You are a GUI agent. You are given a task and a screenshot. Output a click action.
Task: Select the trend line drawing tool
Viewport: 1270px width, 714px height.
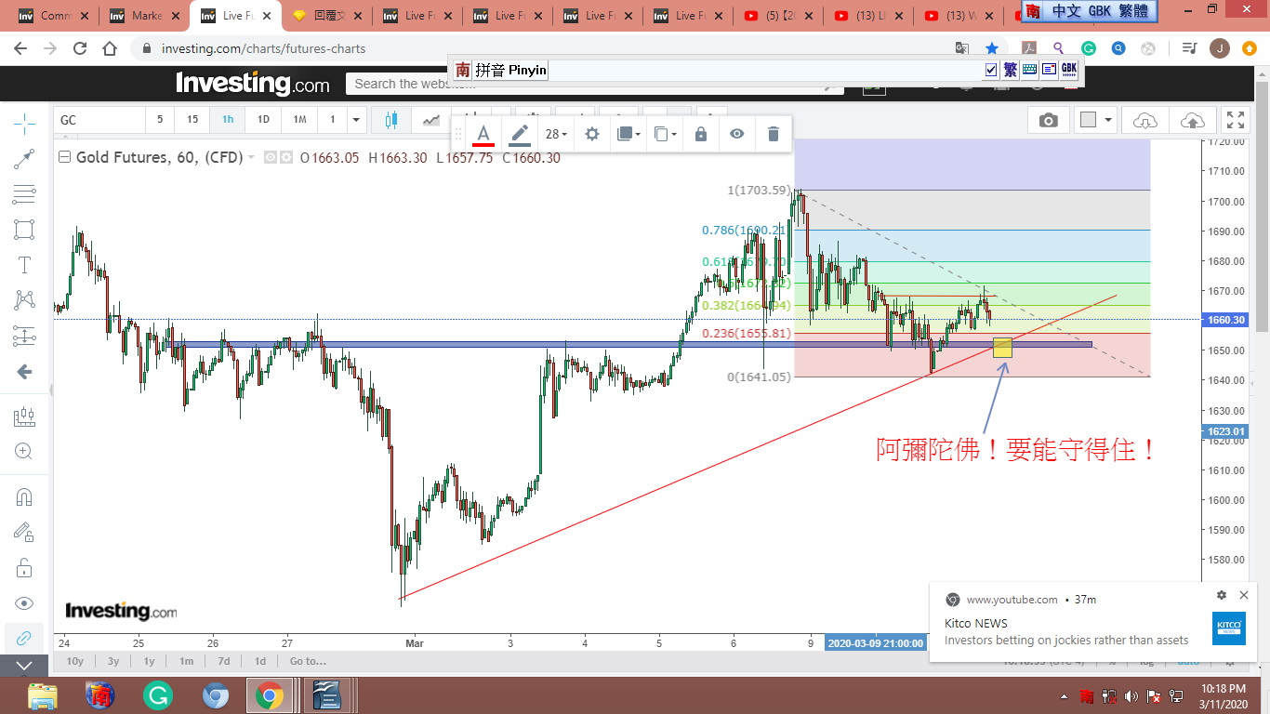[25, 159]
